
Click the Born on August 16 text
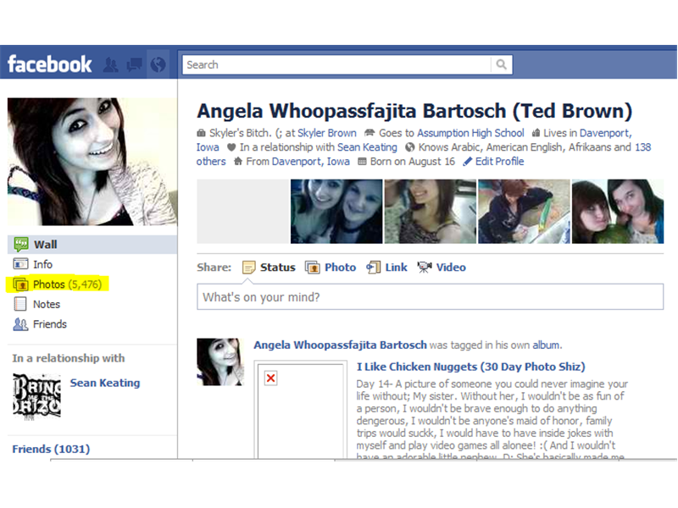[413, 162]
